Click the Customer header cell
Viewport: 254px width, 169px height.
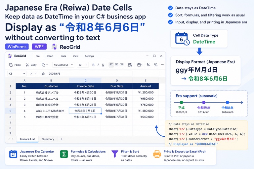pyautogui.click(x=51, y=86)
